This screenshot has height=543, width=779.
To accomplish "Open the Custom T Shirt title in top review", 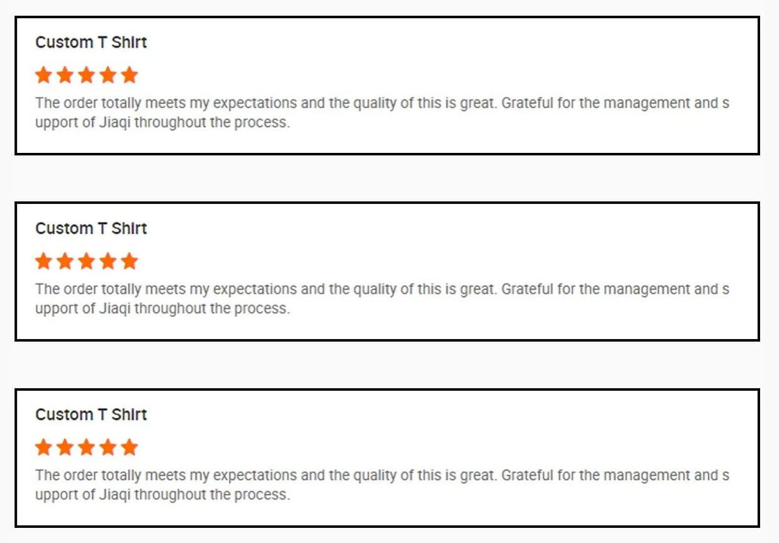I will click(x=91, y=43).
